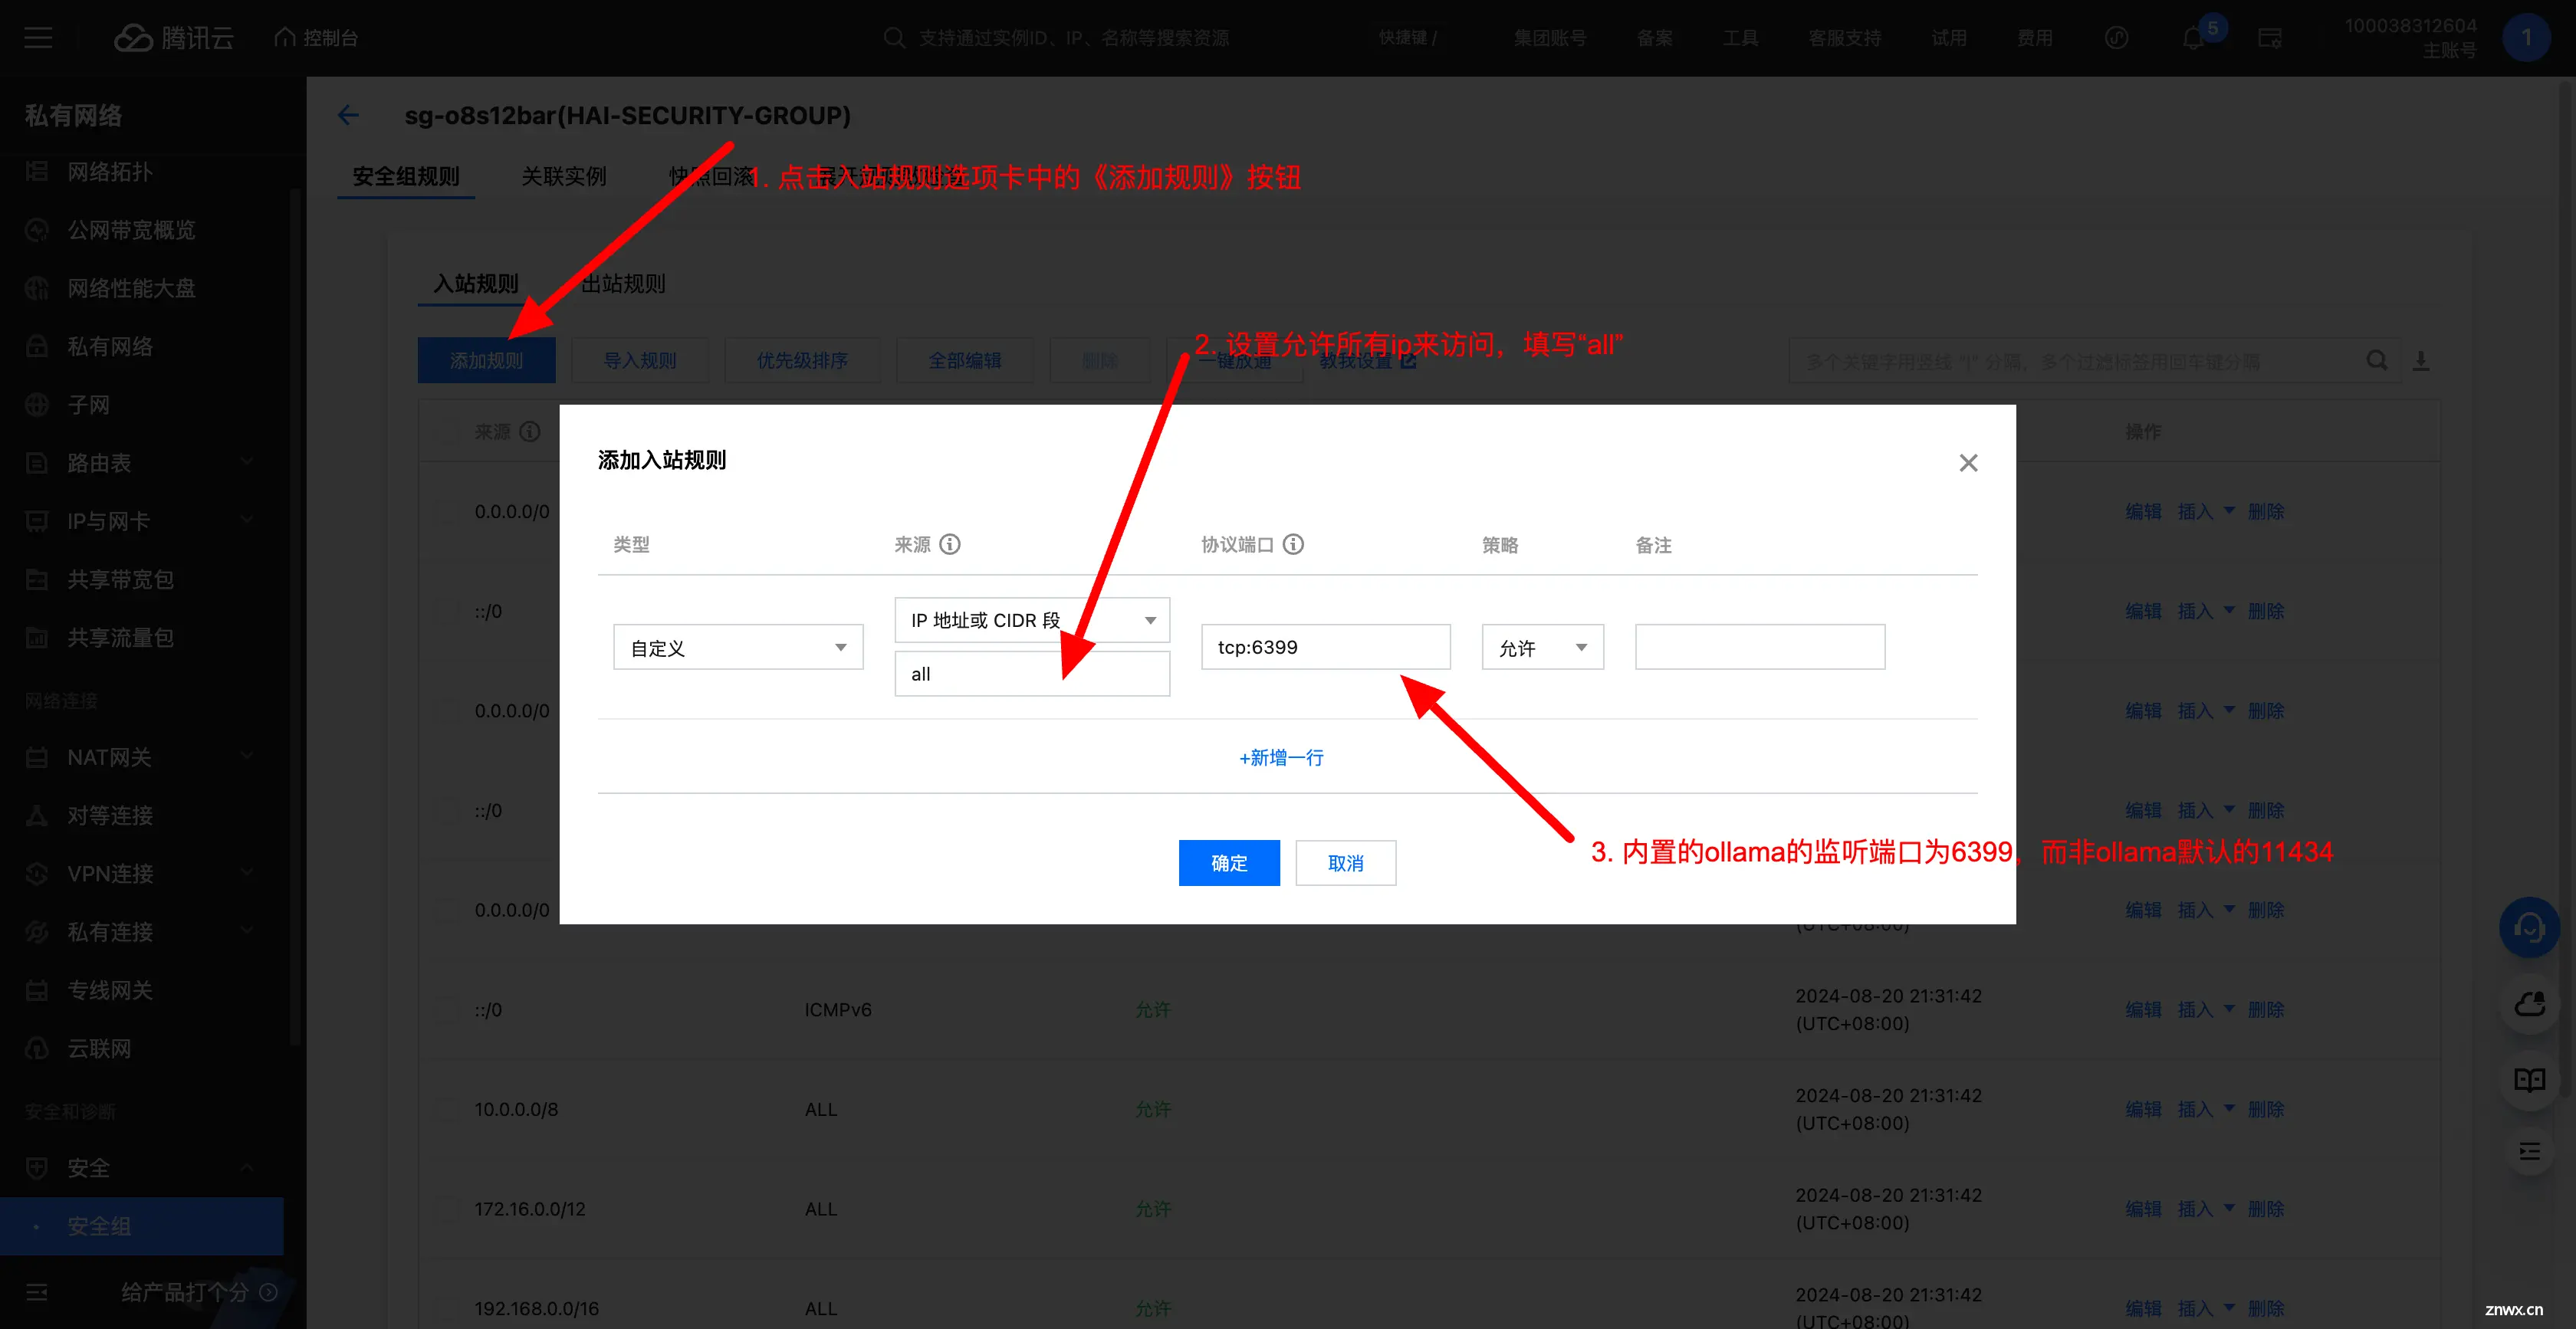Open the rule type dropdown showing custom
The image size is (2576, 1329).
pyautogui.click(x=738, y=648)
